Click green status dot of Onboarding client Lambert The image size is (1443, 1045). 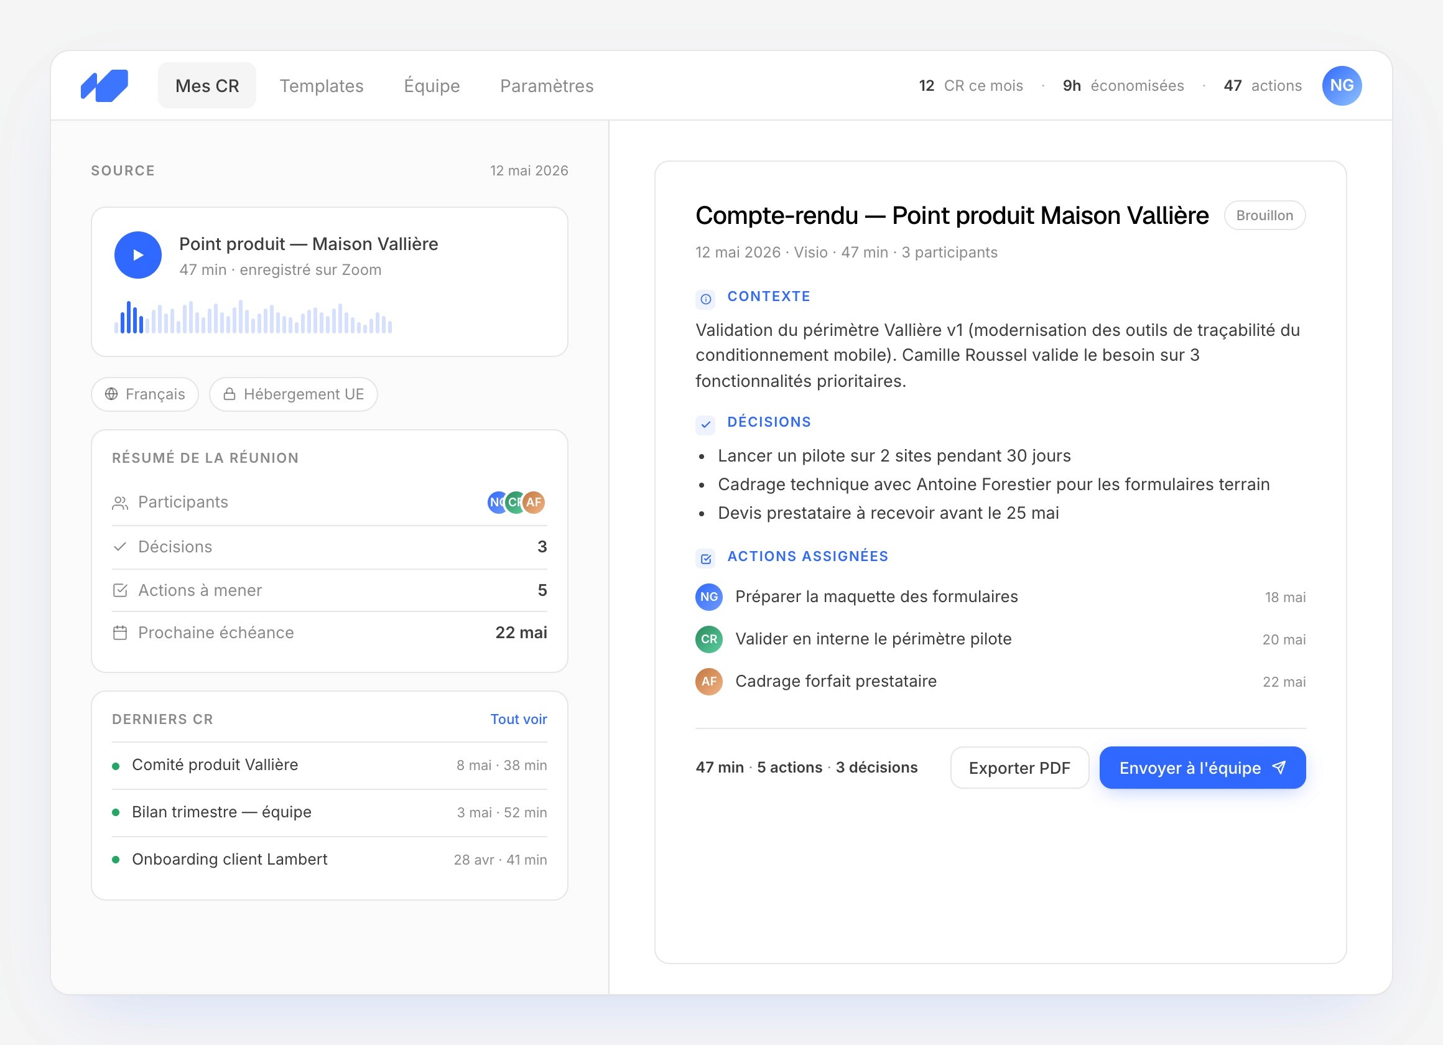point(116,860)
